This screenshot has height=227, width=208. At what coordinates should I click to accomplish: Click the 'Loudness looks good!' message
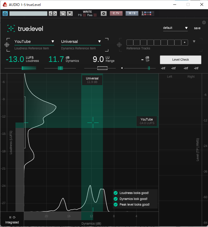coord(134,193)
